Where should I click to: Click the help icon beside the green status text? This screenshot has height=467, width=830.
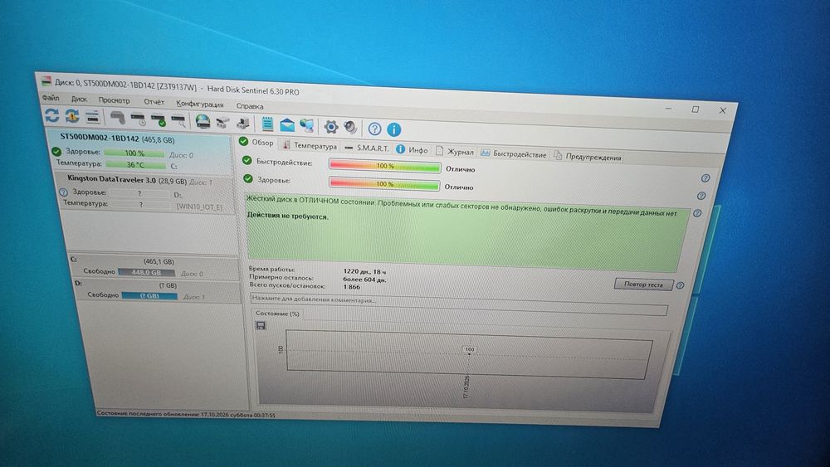698,213
